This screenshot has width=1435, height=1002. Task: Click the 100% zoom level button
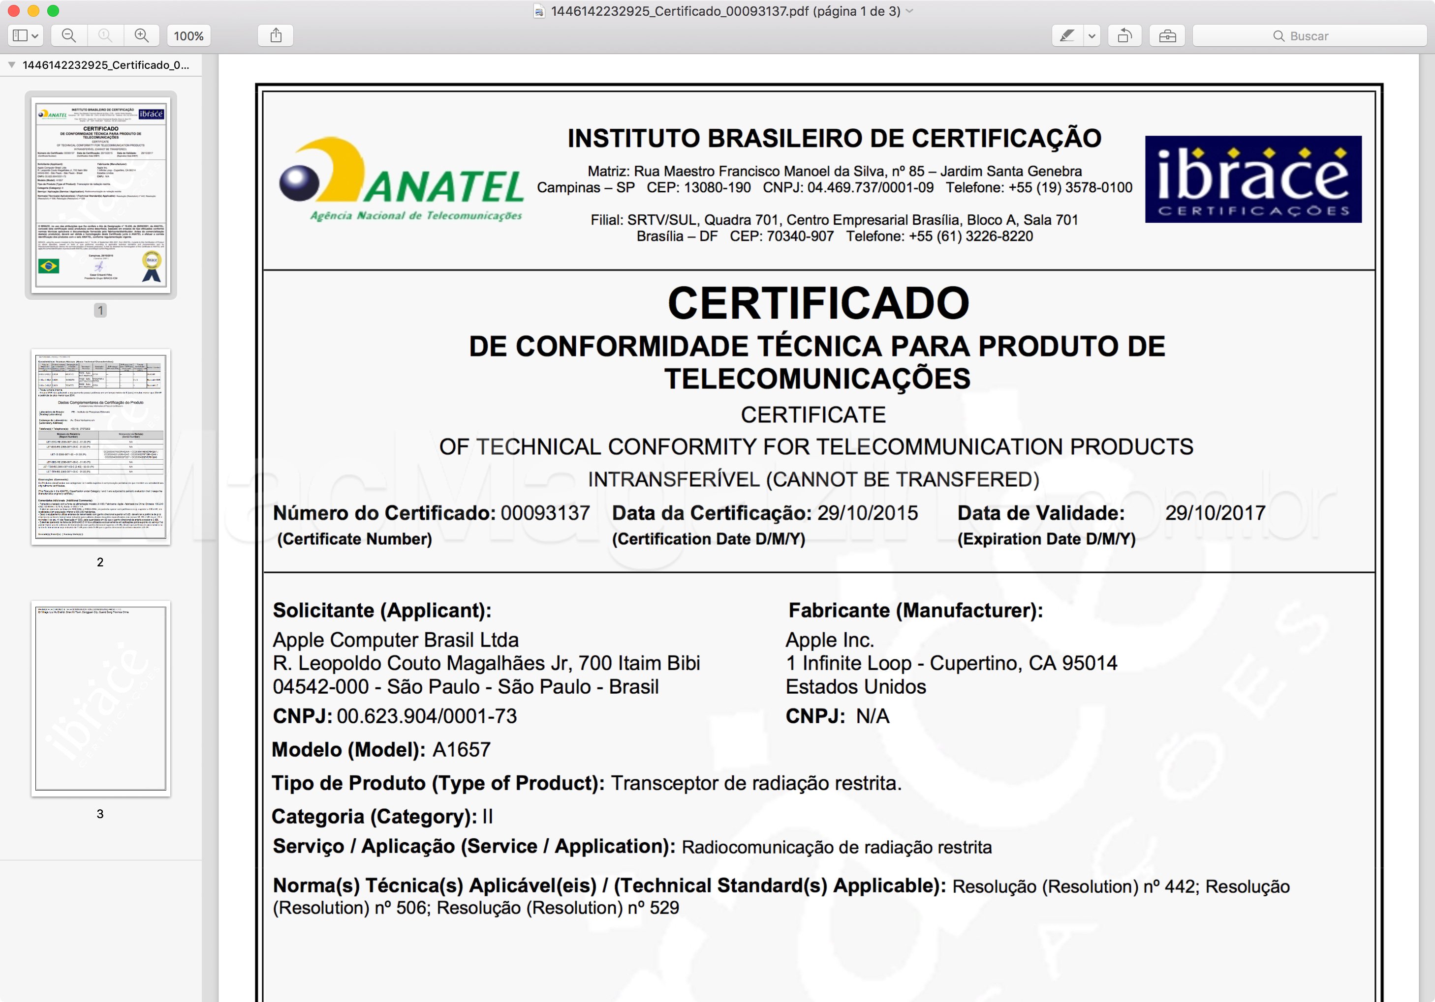coord(189,35)
